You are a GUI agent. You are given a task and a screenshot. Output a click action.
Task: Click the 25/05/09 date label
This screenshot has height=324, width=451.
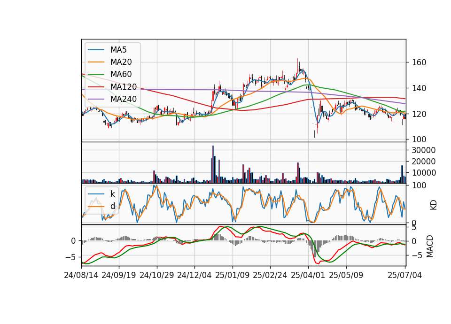(346, 275)
